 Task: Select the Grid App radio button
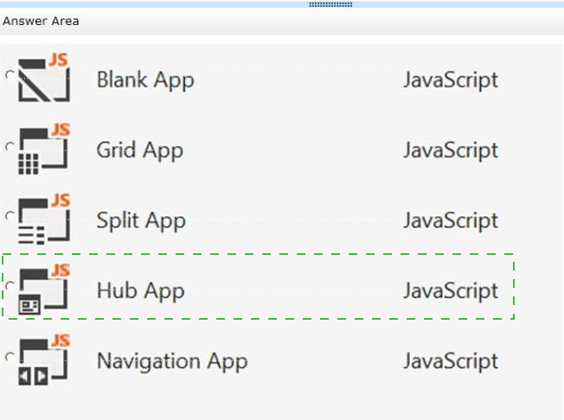(10, 146)
